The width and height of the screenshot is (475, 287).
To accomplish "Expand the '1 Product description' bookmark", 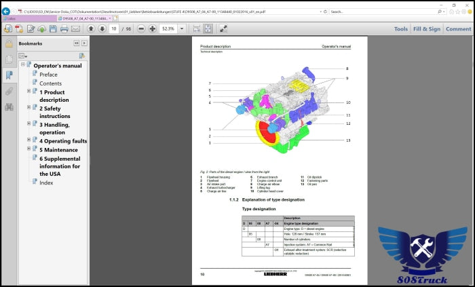I will click(x=29, y=90).
